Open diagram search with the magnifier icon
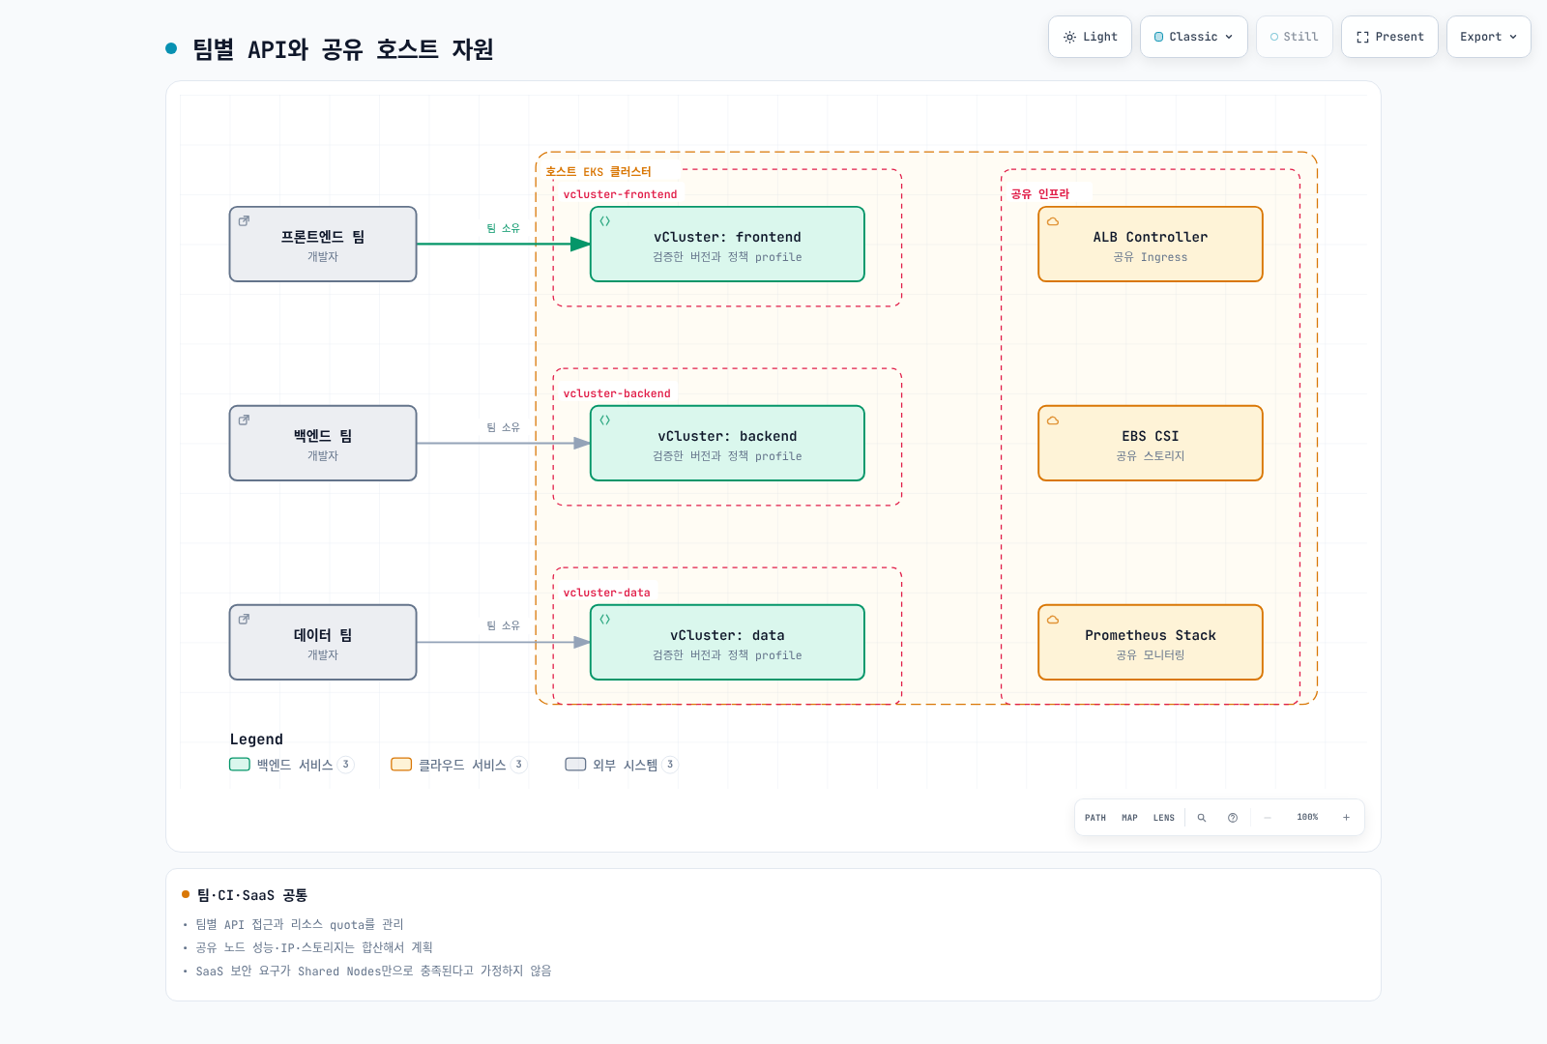The height and width of the screenshot is (1044, 1547). click(1202, 818)
